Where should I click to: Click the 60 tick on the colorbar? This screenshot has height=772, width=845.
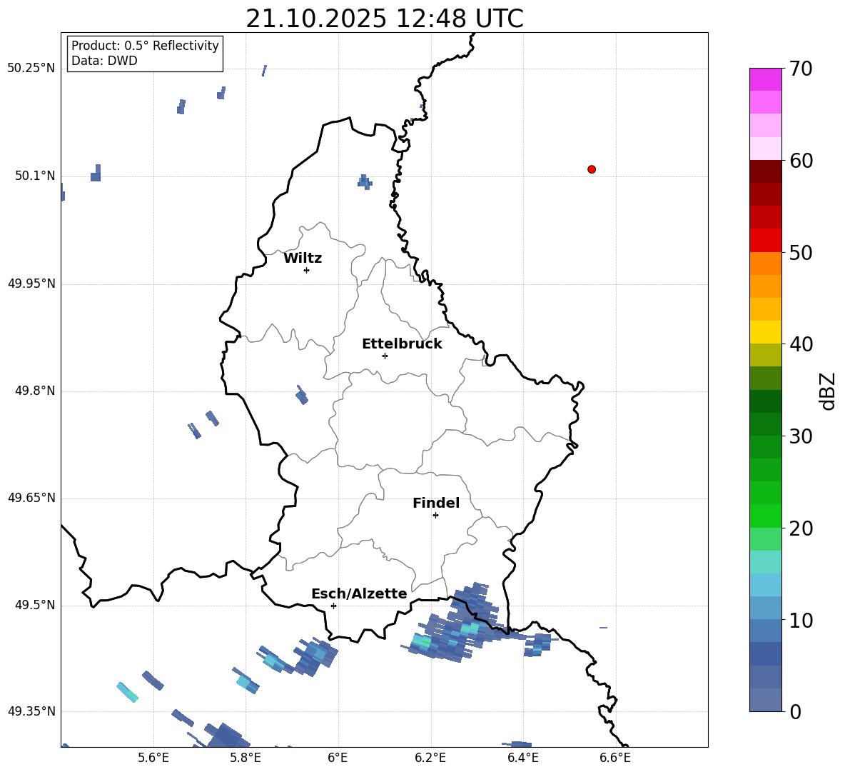point(801,161)
